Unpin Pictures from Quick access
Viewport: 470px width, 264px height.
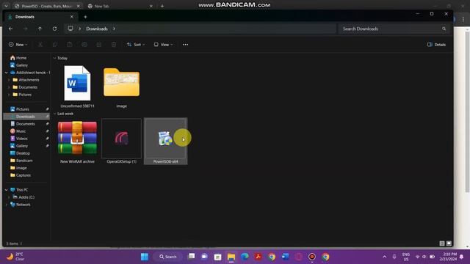[x=47, y=109]
